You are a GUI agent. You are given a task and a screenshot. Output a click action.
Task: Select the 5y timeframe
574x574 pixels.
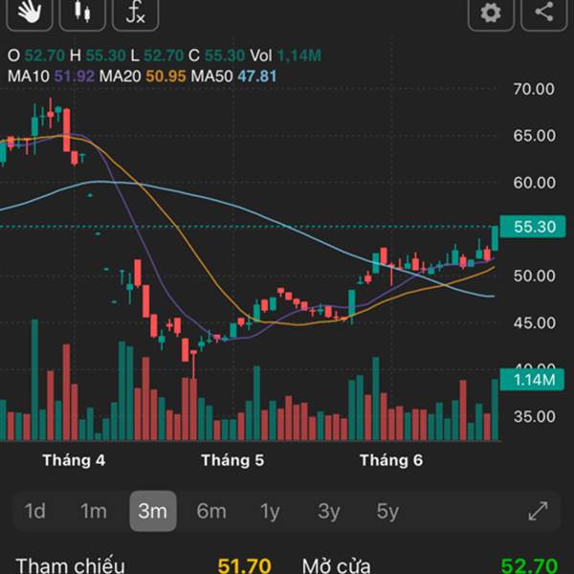tap(387, 512)
